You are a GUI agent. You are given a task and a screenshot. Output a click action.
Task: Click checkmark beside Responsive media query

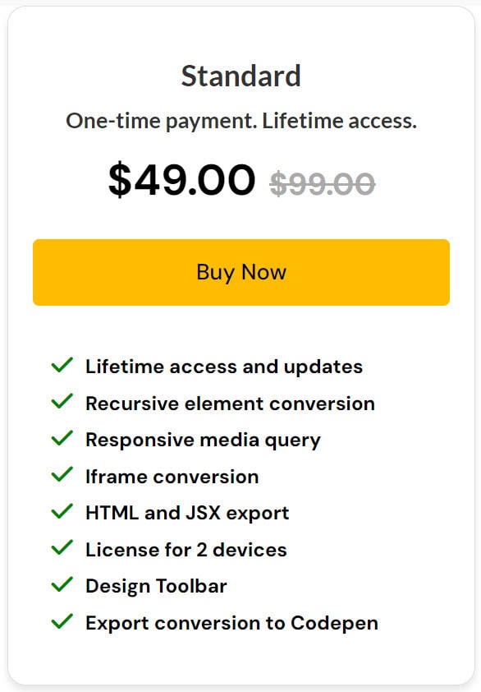(x=62, y=438)
